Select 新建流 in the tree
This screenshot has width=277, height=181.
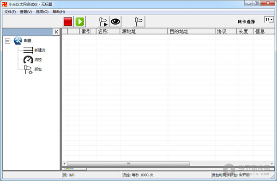(x=40, y=50)
